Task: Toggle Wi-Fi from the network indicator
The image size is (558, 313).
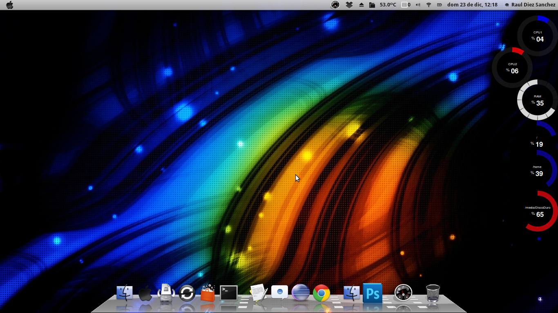Action: [x=428, y=4]
